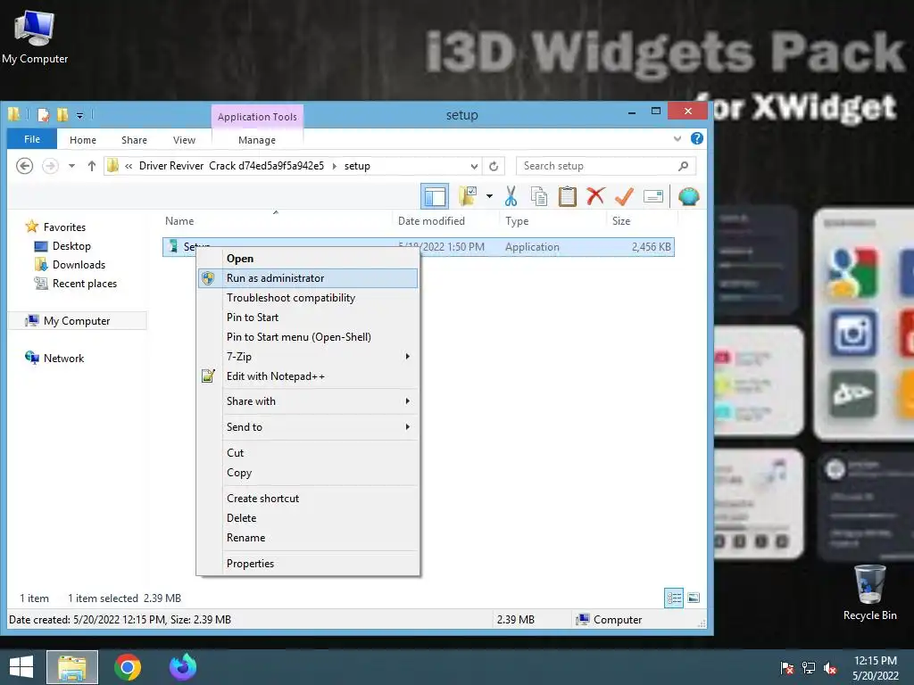Open the recent locations dropdown
Image resolution: width=914 pixels, height=685 pixels.
(71, 166)
